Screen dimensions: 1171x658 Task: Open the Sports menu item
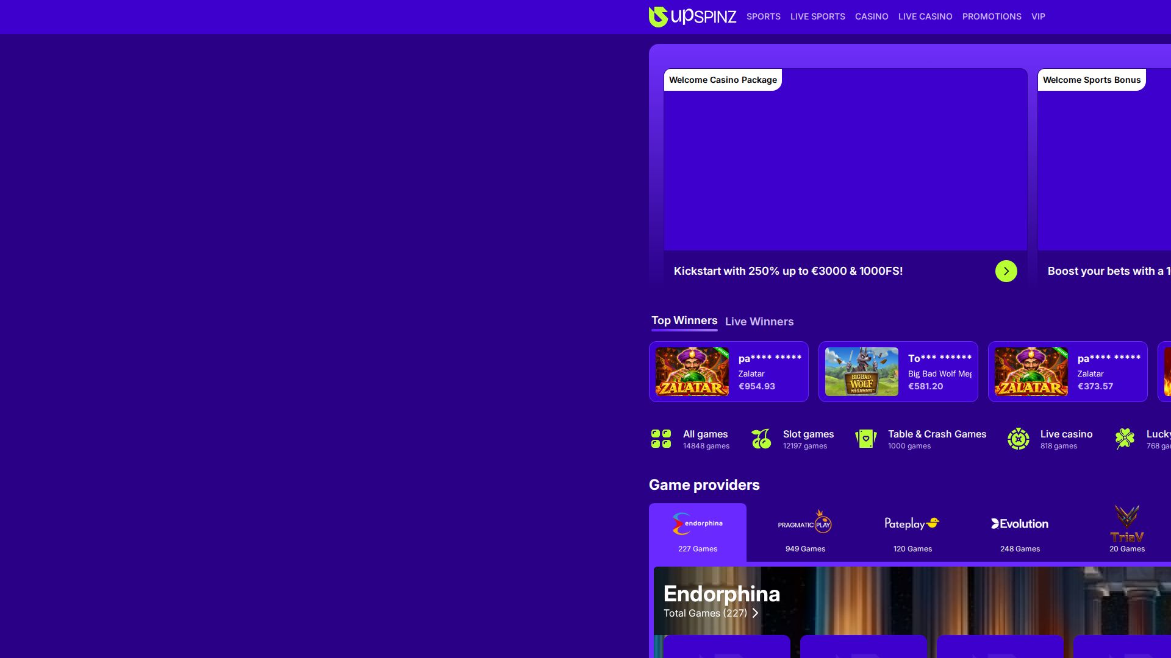(x=764, y=16)
